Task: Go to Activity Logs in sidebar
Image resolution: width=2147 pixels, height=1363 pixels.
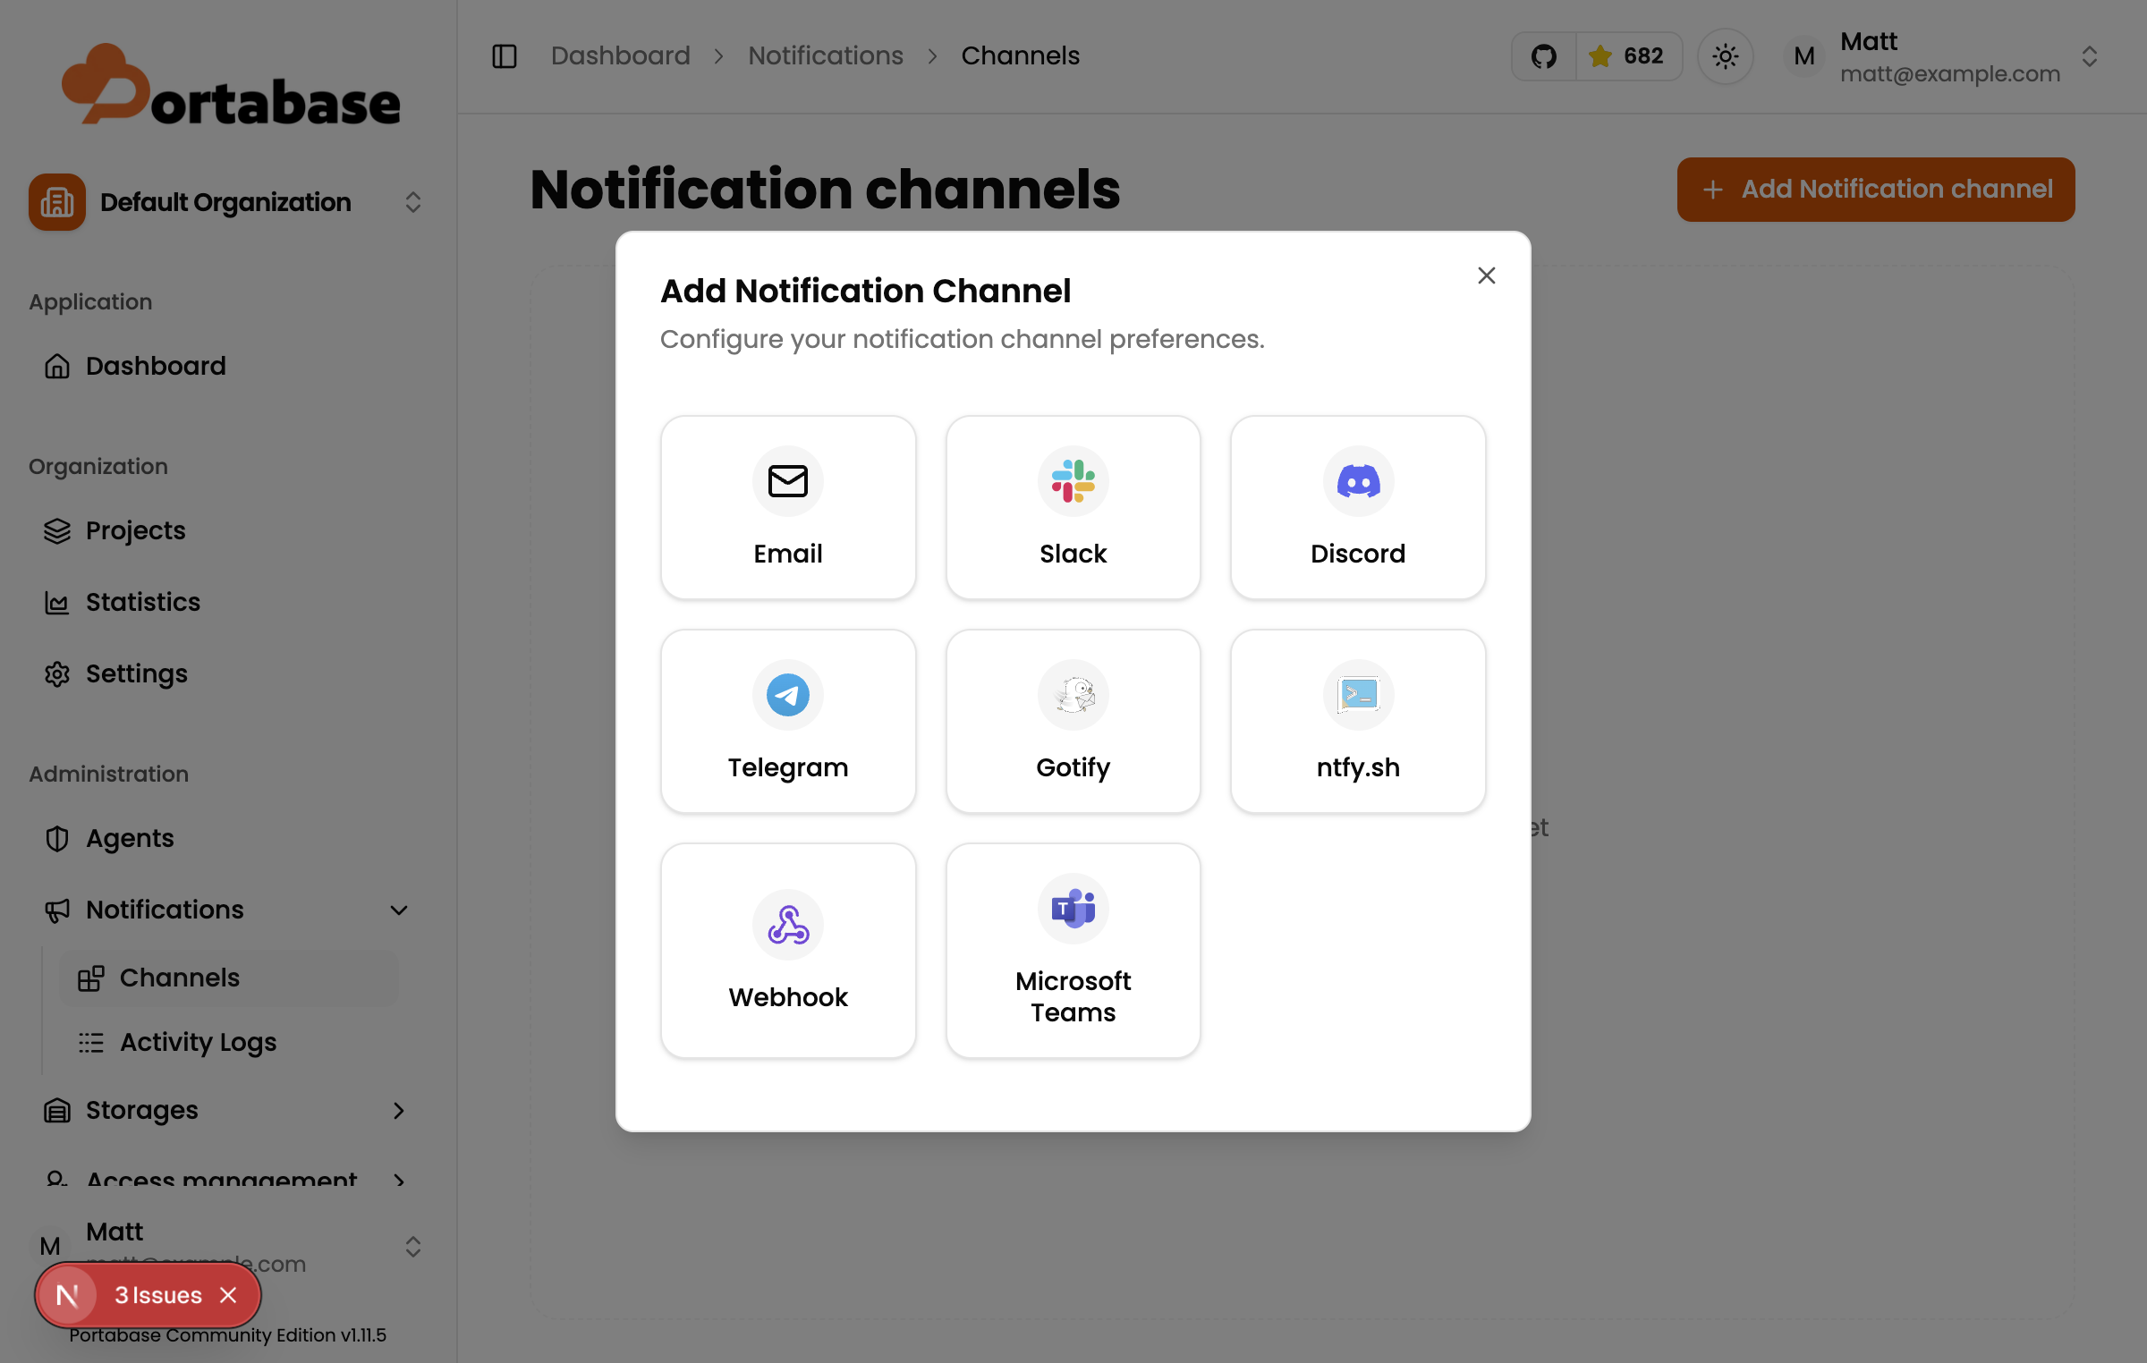Action: 198,1042
